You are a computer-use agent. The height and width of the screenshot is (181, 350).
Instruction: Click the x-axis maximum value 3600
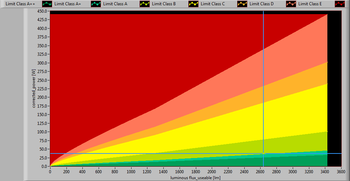341,171
